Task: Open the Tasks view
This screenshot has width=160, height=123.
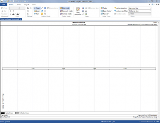Action: tap(104, 8)
